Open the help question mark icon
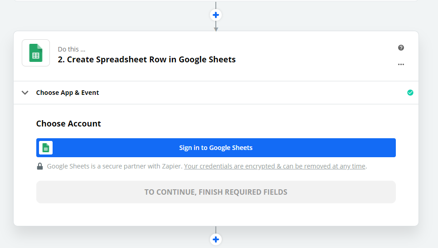Screen dimensions: 438x248 click(401, 48)
